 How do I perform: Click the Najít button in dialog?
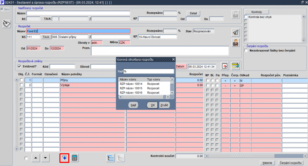tap(133, 105)
